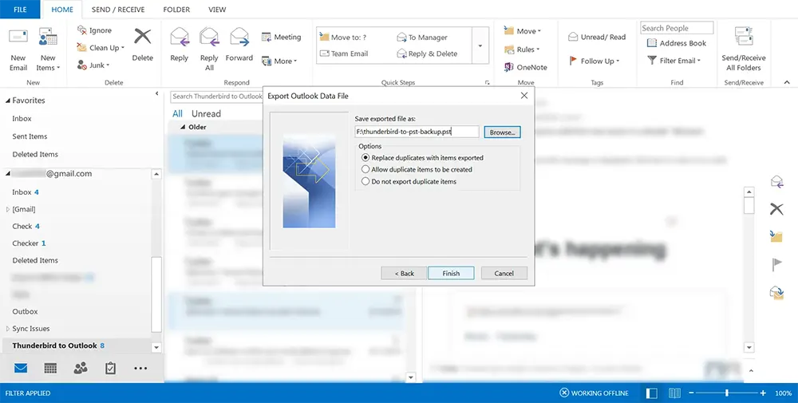The image size is (798, 403).
Task: Click the Browse... button
Action: pos(502,132)
